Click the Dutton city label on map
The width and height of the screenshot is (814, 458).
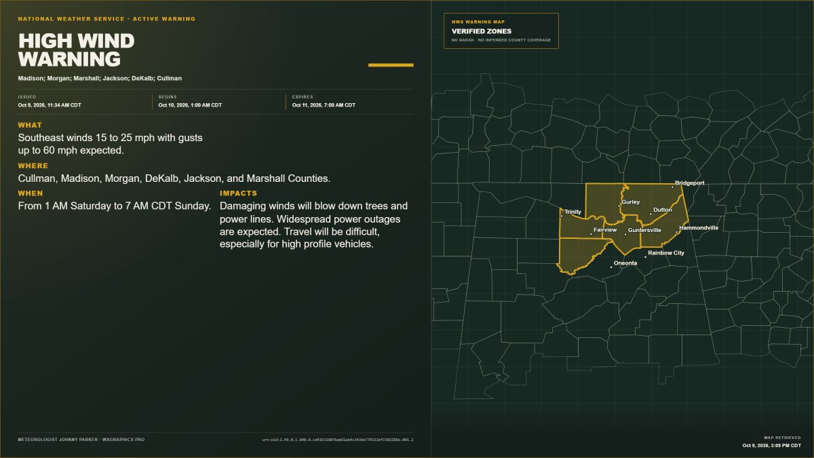pyautogui.click(x=663, y=210)
